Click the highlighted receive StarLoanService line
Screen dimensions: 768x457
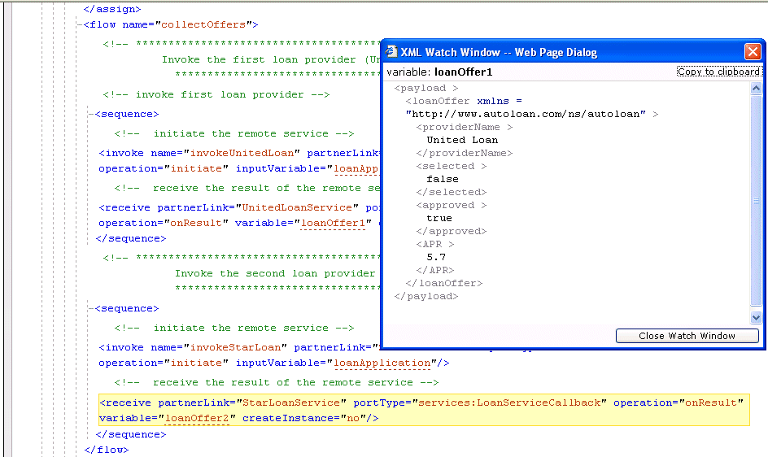424,410
